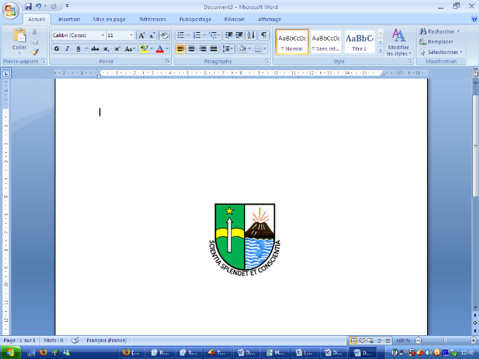The image size is (479, 359).
Task: Open the Mise en page tab
Action: click(108, 20)
